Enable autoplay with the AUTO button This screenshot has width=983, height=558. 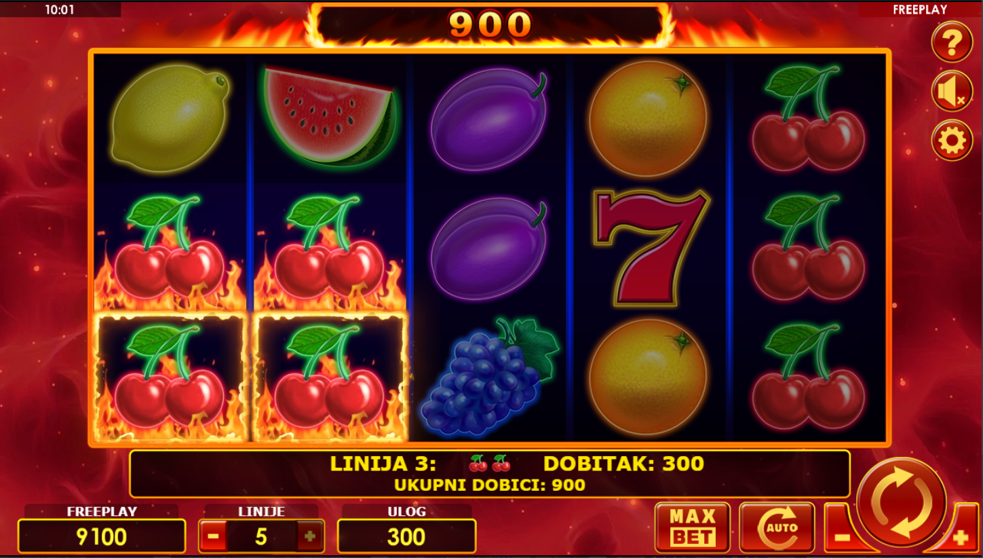click(x=777, y=527)
